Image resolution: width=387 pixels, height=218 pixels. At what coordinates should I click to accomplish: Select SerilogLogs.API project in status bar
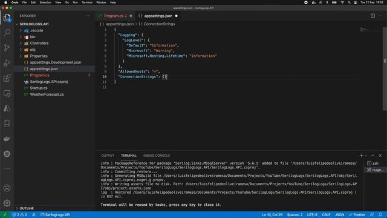[55, 214]
